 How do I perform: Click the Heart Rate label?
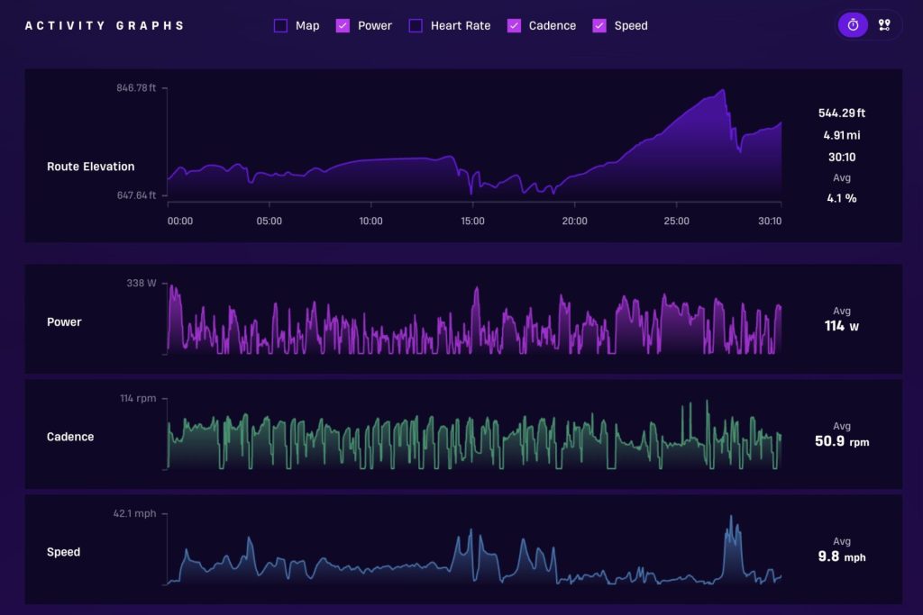461,26
